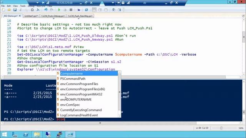Image resolution: width=246 pixels, height=138 pixels.
Task: Expand dc connection bar dropdown arrow
Action: click(x=113, y=3)
